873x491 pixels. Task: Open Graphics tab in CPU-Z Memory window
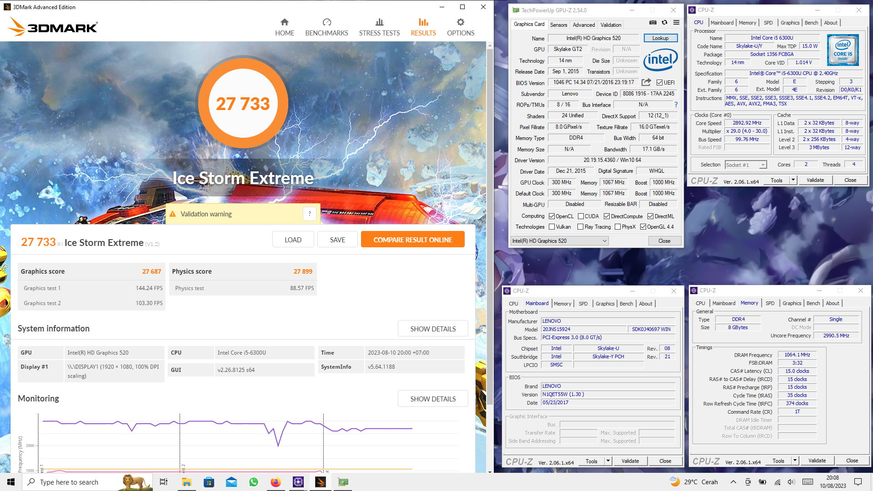point(792,303)
